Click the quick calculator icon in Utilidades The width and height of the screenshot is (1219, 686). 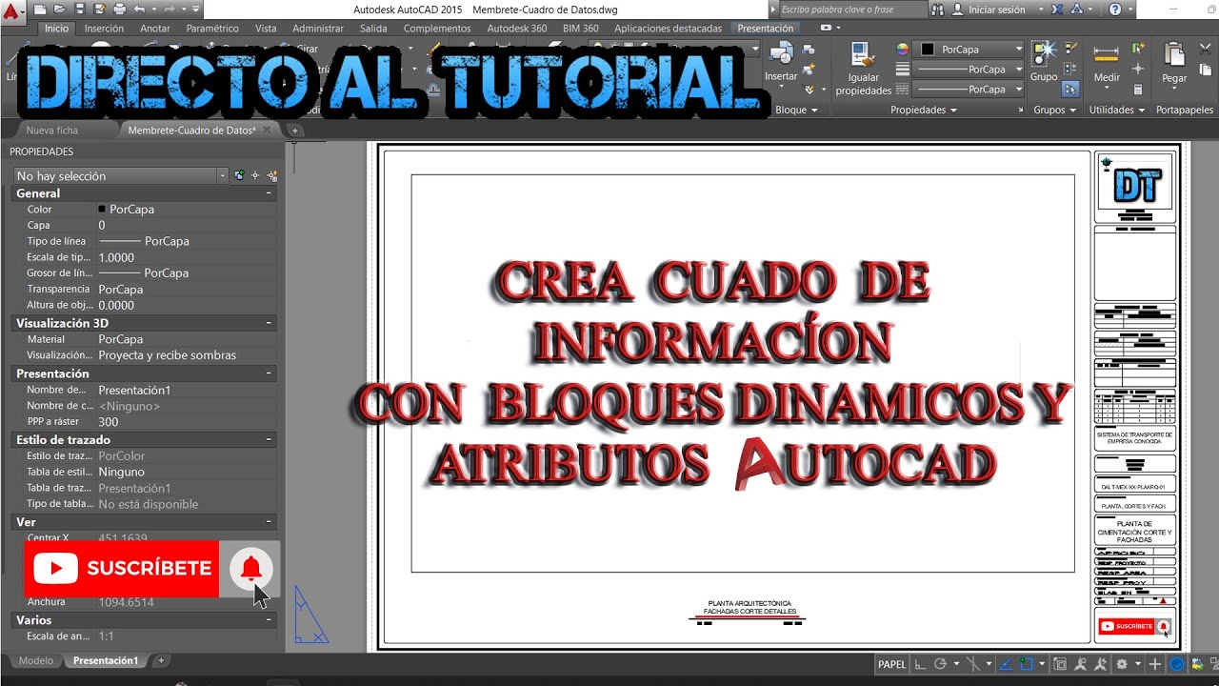(1137, 89)
